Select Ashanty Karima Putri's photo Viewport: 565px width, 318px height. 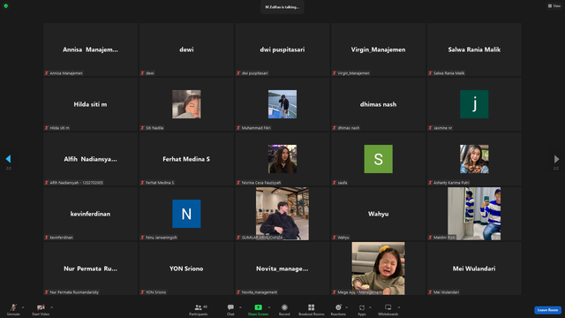474,159
